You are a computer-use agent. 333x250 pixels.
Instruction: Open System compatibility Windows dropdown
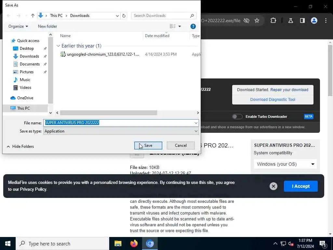(x=285, y=164)
